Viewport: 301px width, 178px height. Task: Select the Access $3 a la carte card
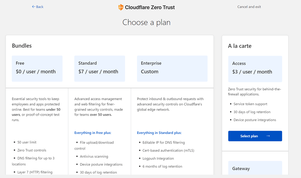coord(255,69)
